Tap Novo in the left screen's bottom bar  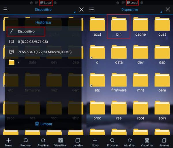pyautogui.click(x=8, y=142)
